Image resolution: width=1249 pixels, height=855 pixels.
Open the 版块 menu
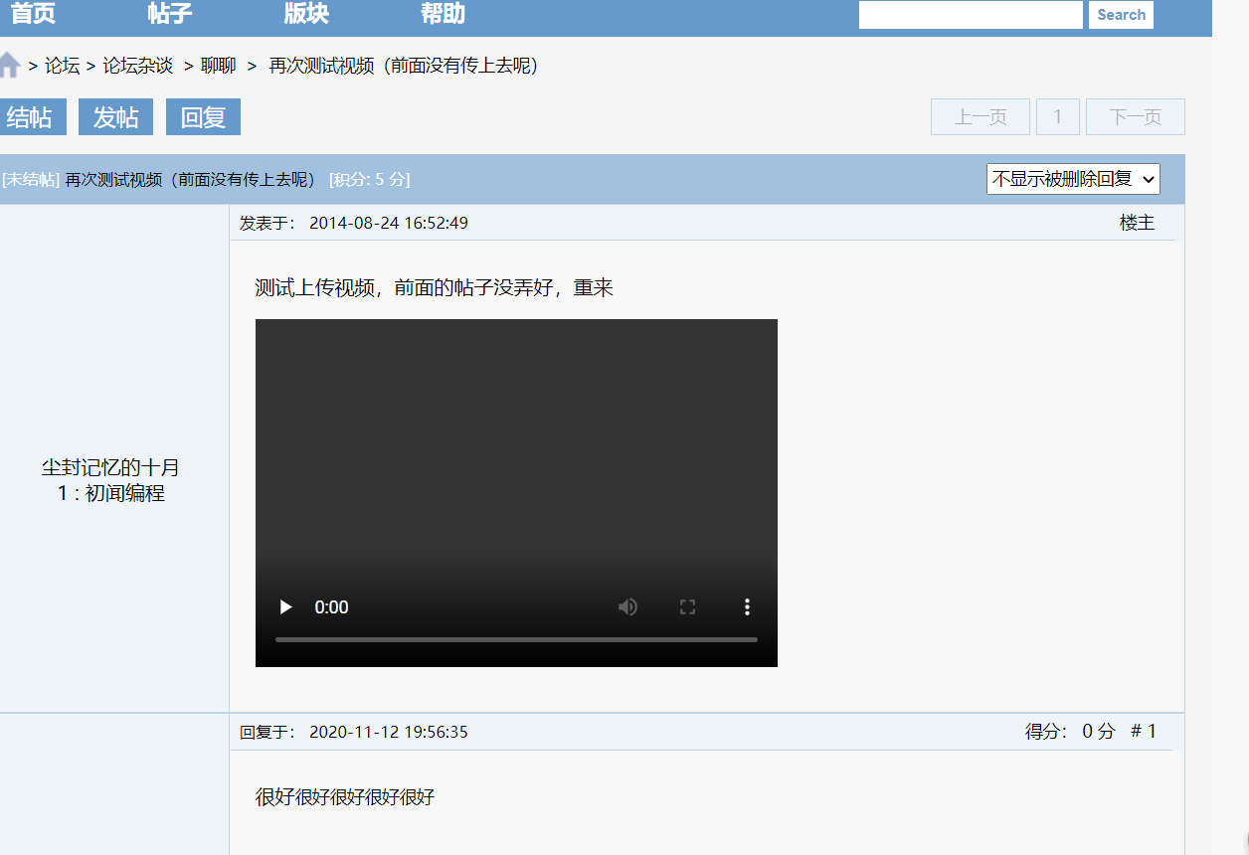[x=305, y=14]
